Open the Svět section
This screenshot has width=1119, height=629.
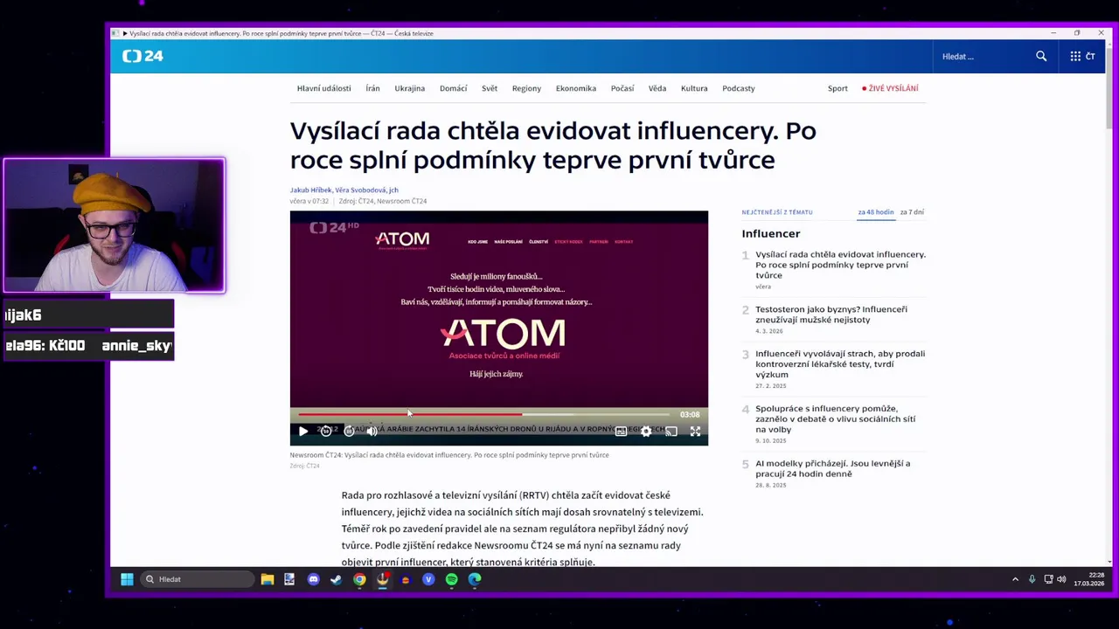click(490, 88)
